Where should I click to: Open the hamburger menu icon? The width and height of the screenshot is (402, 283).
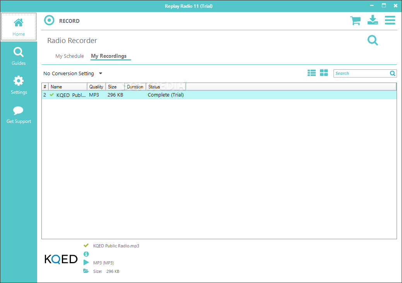[390, 20]
